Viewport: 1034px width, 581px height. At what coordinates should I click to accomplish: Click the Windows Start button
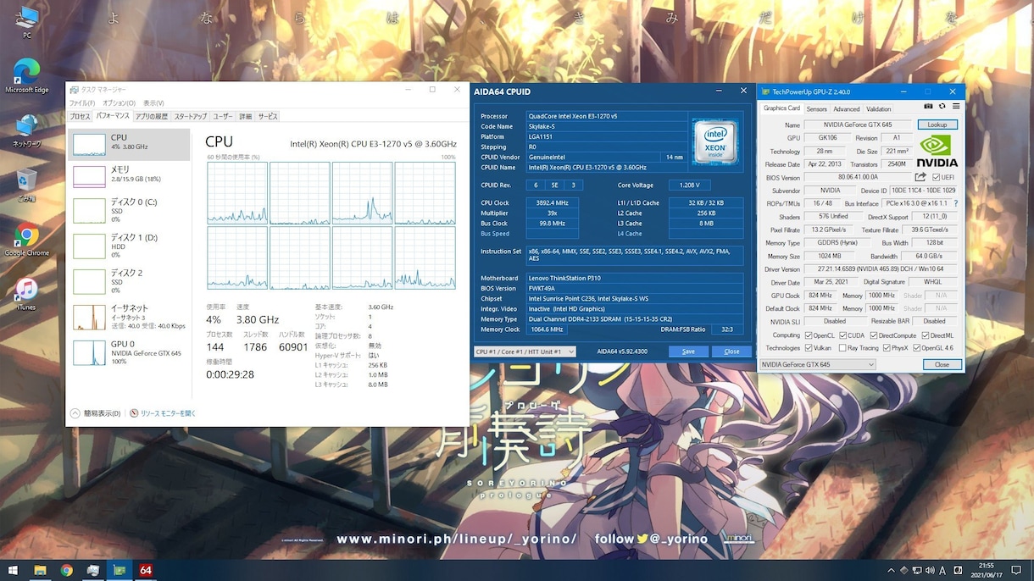coord(13,570)
